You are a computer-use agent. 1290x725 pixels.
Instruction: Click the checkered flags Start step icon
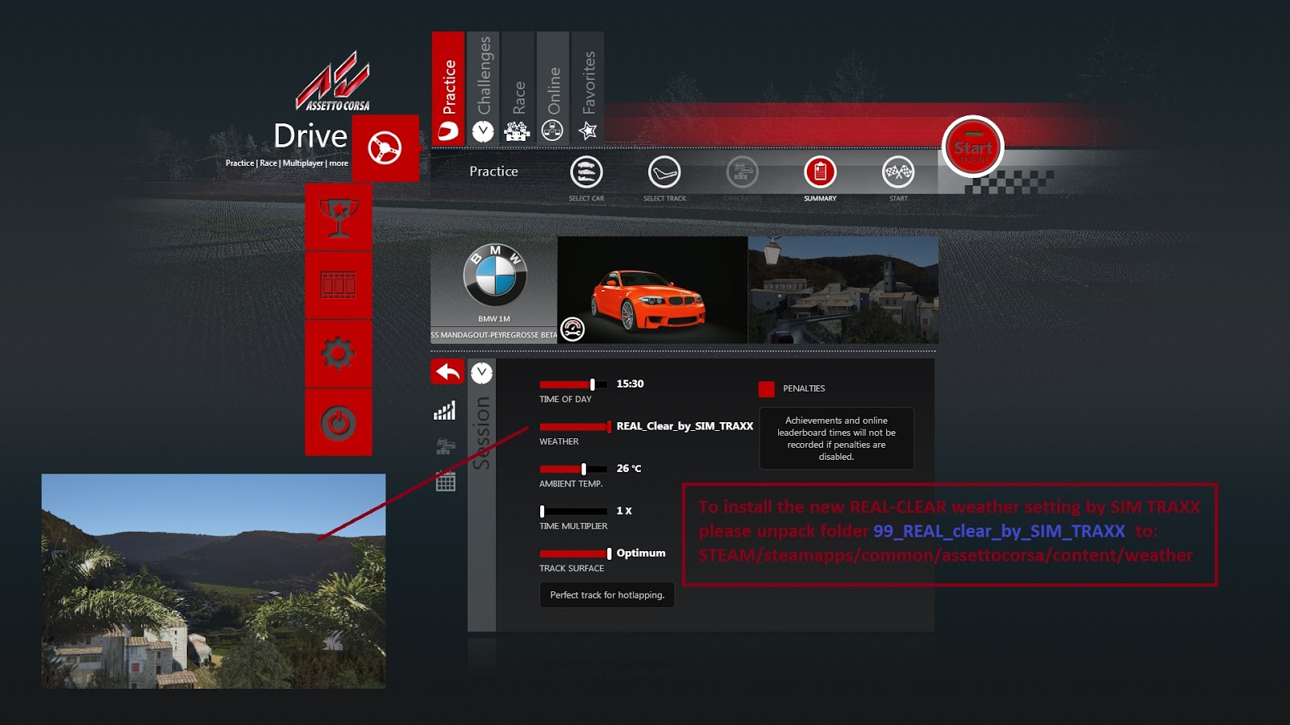(x=898, y=172)
